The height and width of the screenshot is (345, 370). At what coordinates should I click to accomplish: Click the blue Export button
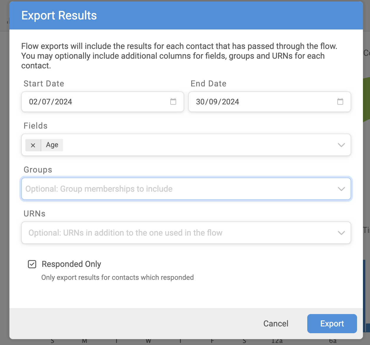click(x=332, y=324)
